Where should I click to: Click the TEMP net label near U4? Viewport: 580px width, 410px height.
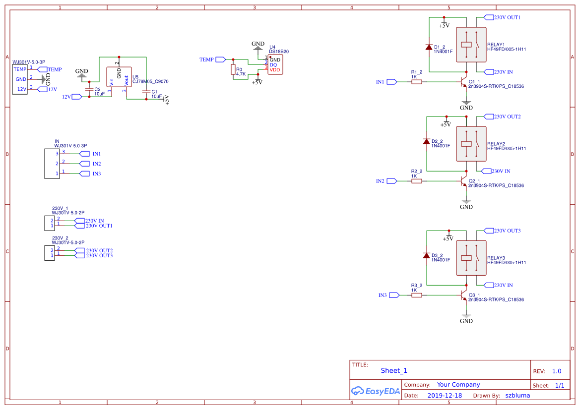click(x=209, y=59)
